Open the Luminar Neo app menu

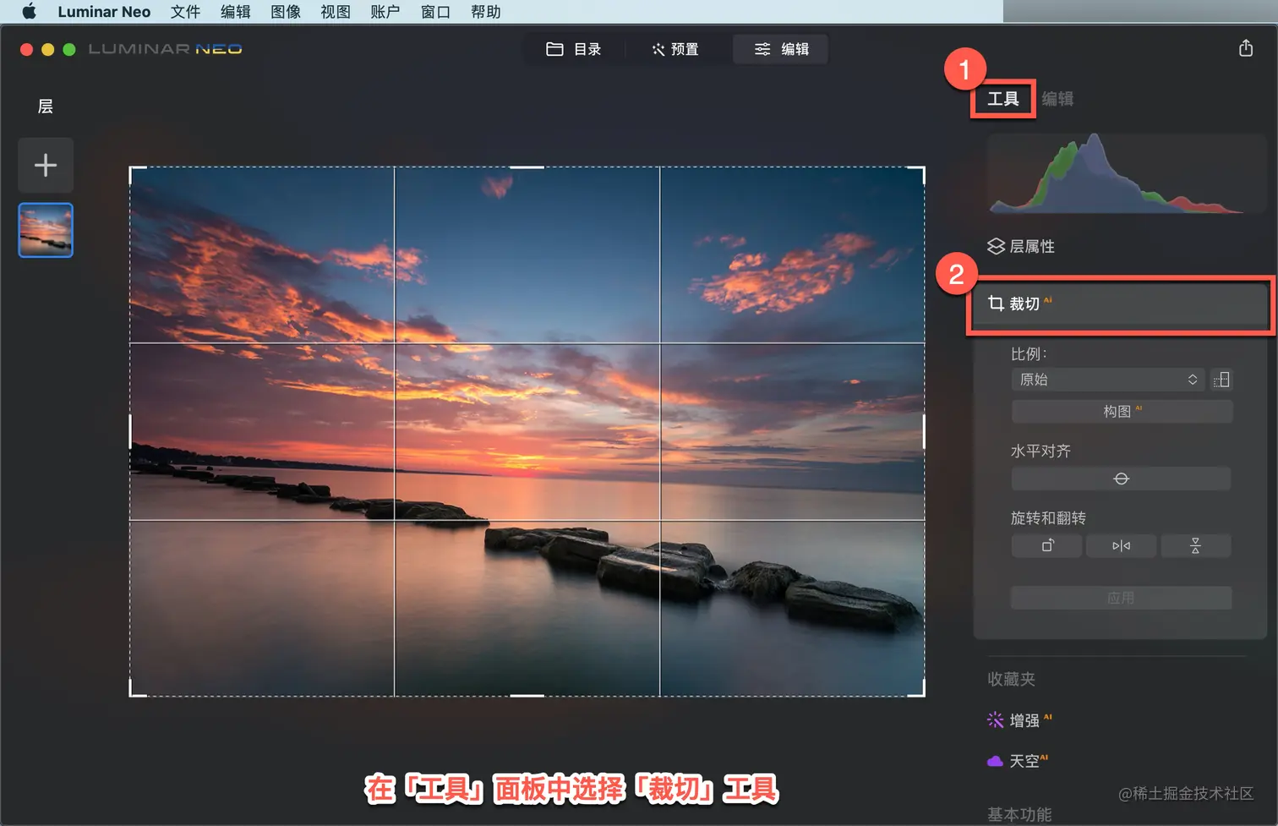click(x=104, y=12)
